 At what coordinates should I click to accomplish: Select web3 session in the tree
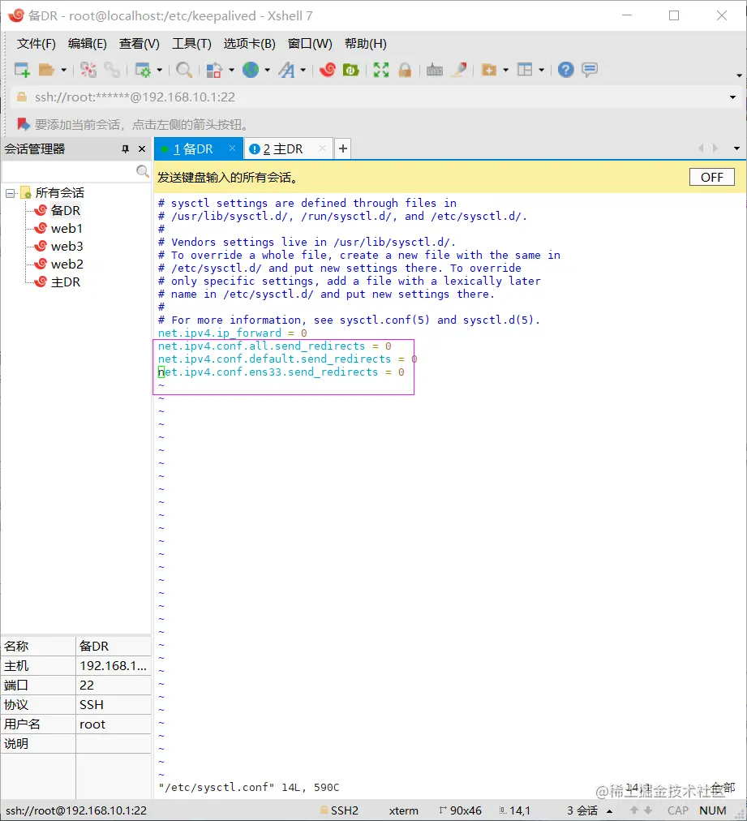pyautogui.click(x=67, y=247)
